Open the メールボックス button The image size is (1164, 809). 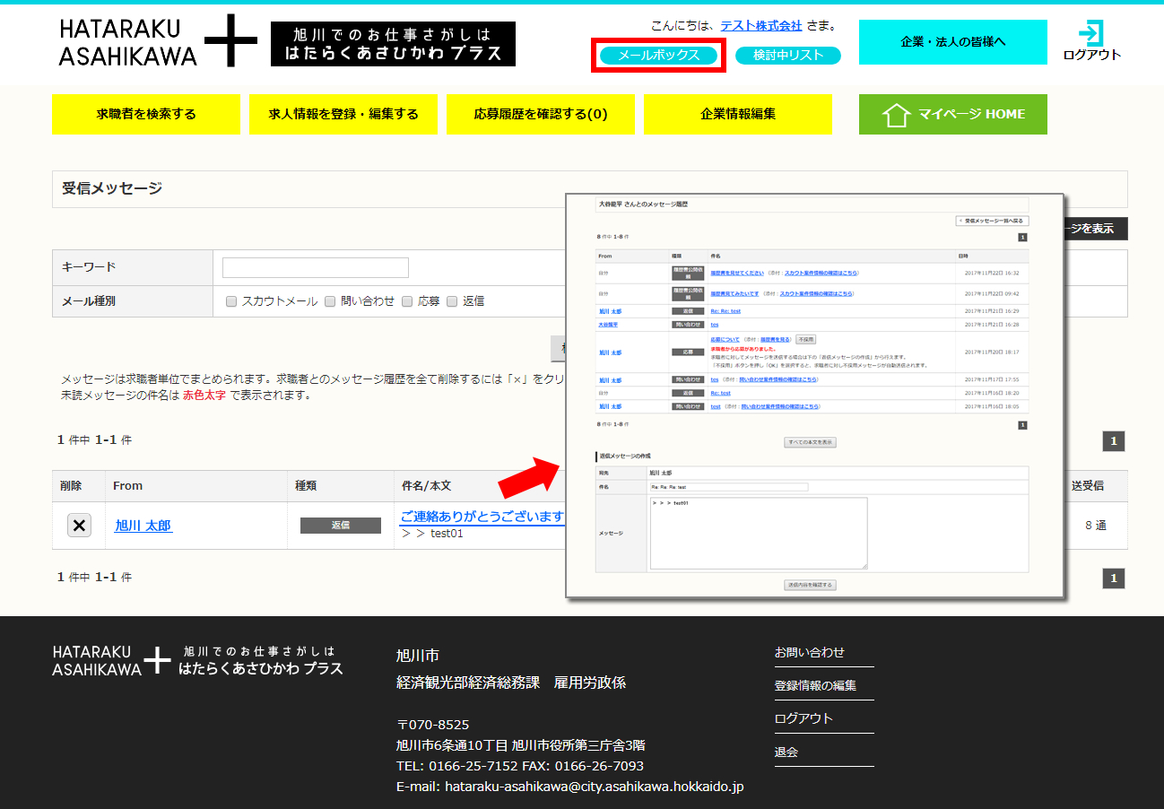[659, 56]
